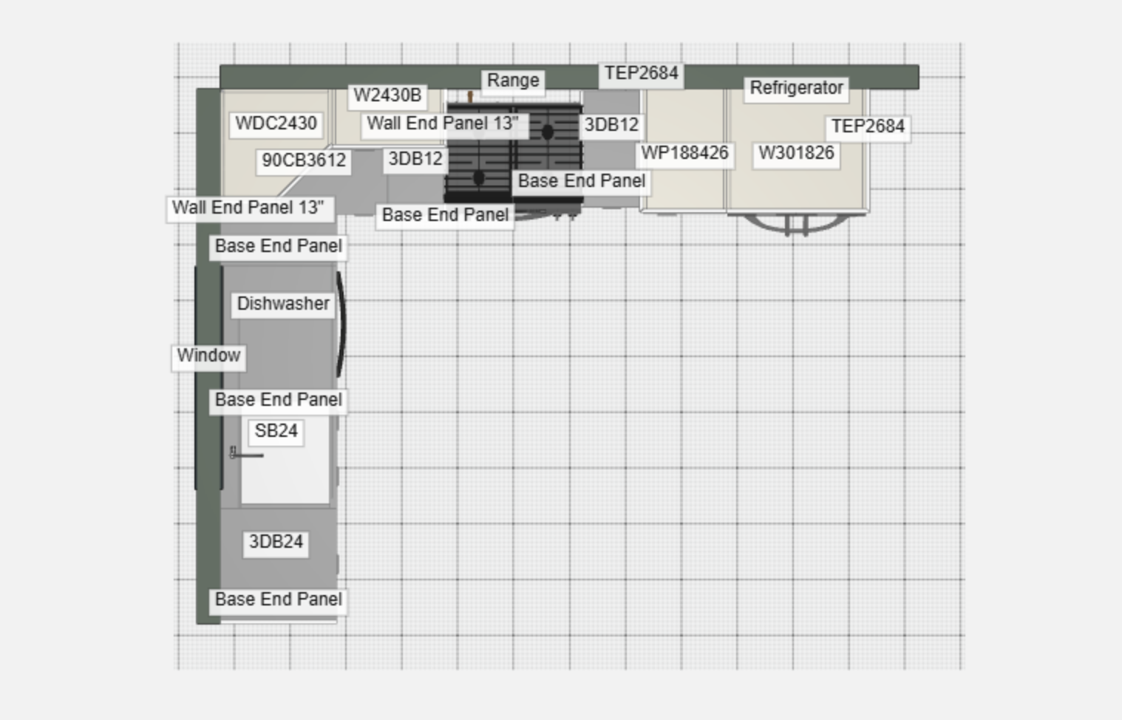Select the 3DB12 label left of range
The height and width of the screenshot is (720, 1122).
coord(415,159)
